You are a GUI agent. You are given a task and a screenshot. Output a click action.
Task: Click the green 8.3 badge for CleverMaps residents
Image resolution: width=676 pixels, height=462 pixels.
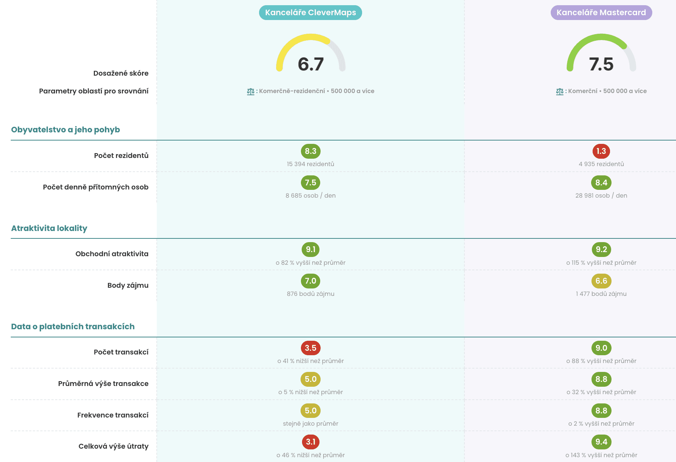click(311, 151)
